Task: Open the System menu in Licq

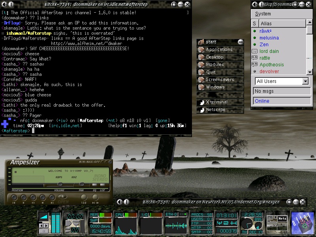Action: (x=263, y=14)
